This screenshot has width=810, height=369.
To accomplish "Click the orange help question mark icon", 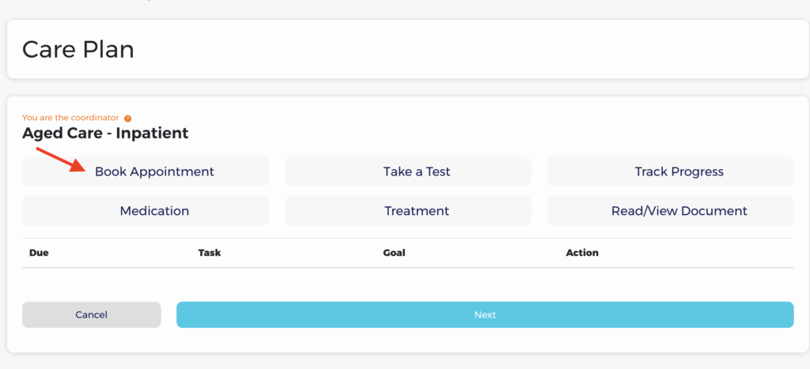I will [x=128, y=119].
